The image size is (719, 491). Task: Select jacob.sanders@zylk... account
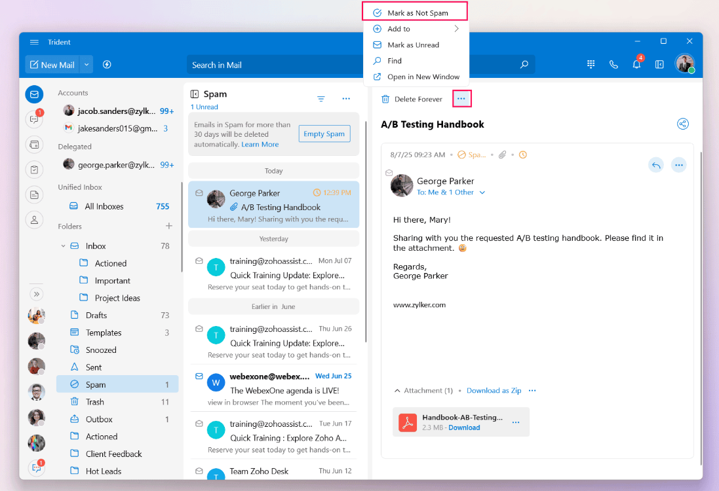coord(119,111)
